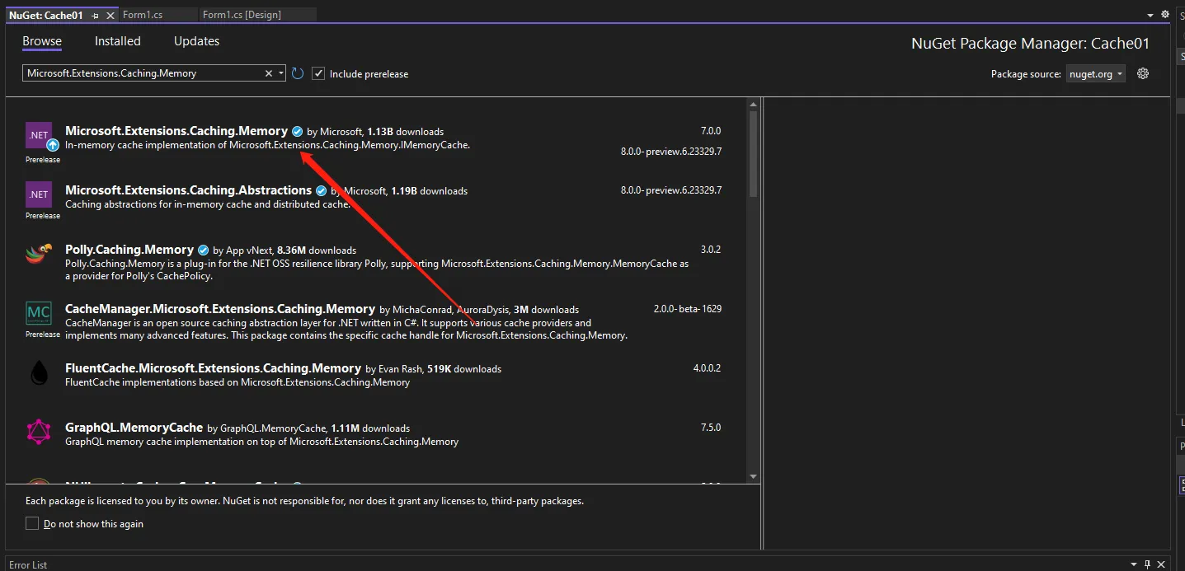Open the Installed packages tab
The image size is (1185, 571).
point(118,41)
